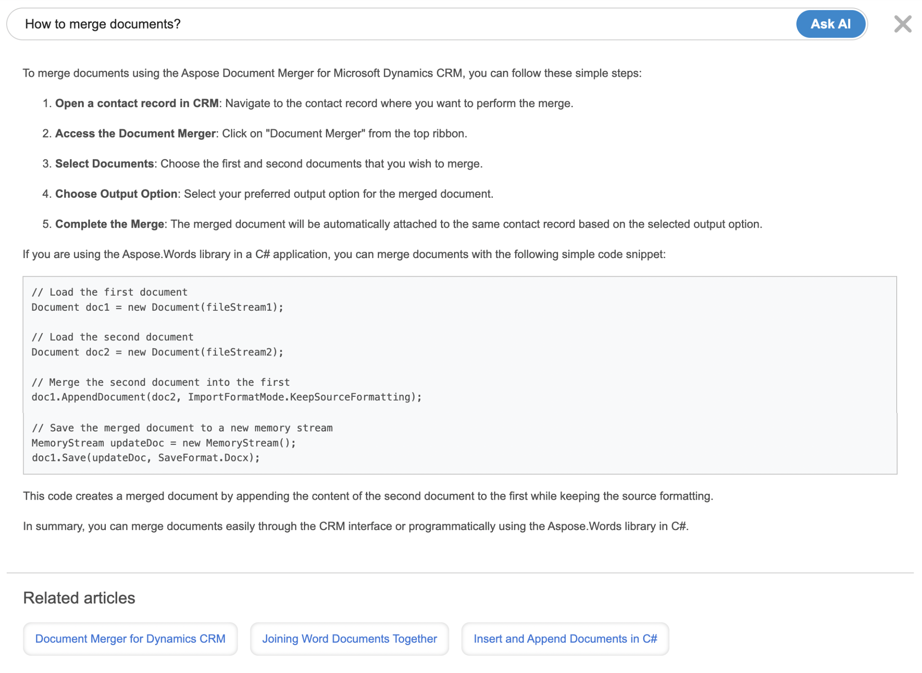Viewport: 922px width, 673px height.
Task: Click the 'In summary' closing paragraph
Action: coord(355,526)
